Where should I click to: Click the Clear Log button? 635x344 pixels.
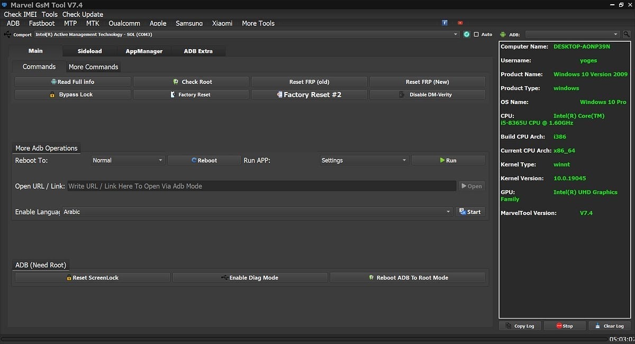click(x=610, y=326)
